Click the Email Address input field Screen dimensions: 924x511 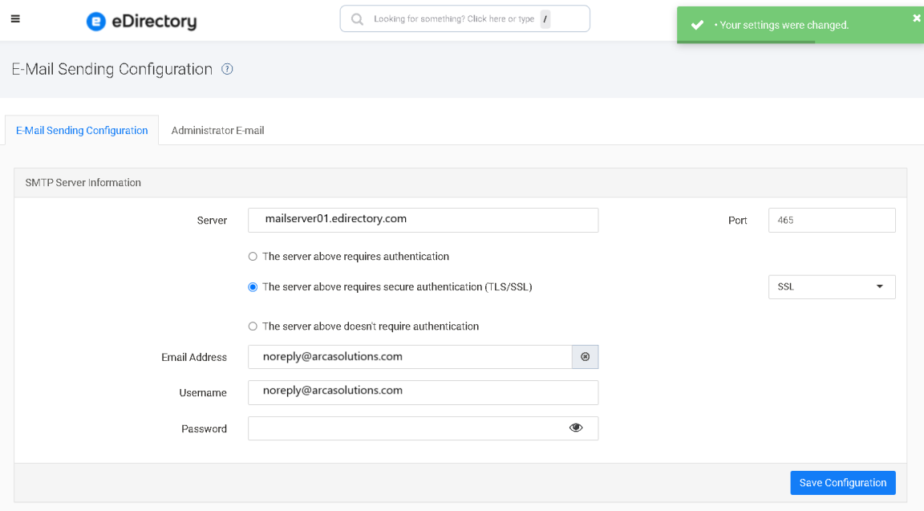pyautogui.click(x=410, y=357)
